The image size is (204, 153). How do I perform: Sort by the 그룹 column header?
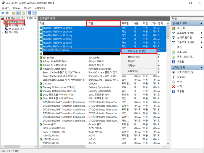coord(104,23)
